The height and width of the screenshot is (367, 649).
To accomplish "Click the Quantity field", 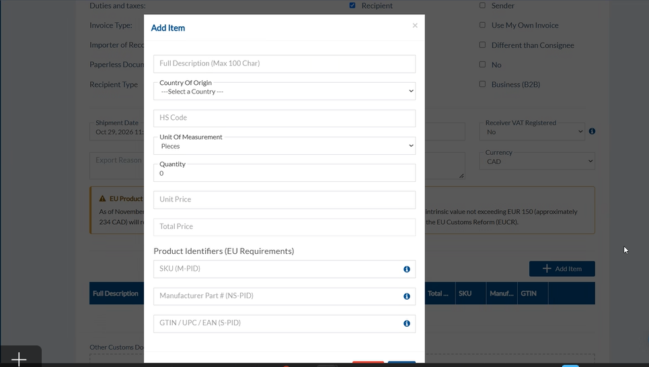I will [x=284, y=173].
